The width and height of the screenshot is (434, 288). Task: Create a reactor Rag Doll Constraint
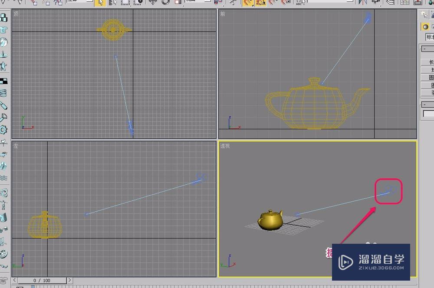point(3,205)
